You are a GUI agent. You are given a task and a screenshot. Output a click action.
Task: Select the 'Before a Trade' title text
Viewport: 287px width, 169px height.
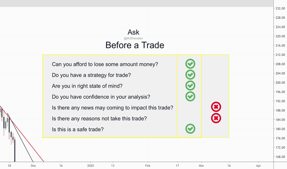pos(135,45)
